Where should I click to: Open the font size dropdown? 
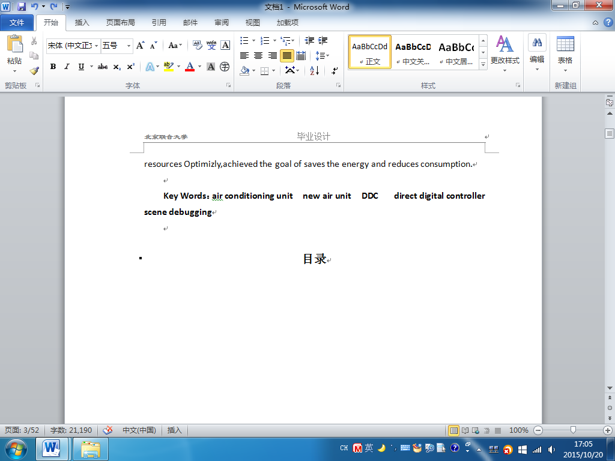(129, 46)
